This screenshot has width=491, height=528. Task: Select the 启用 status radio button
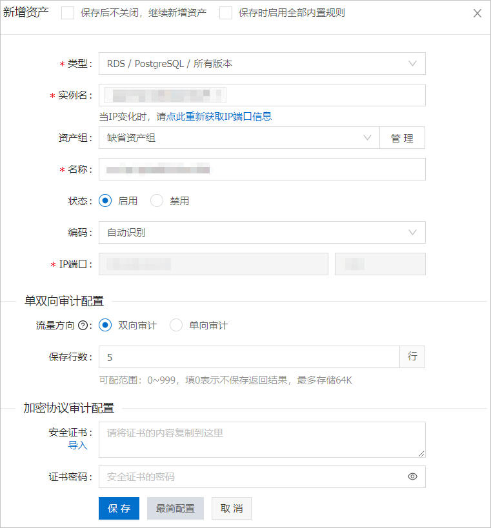click(105, 200)
